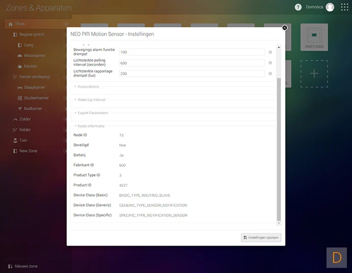352x273 pixels.
Task: Select the Thuis zone
Action: tap(36, 24)
